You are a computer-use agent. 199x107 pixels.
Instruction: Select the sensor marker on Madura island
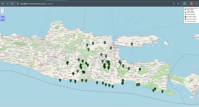[x=132, y=44]
